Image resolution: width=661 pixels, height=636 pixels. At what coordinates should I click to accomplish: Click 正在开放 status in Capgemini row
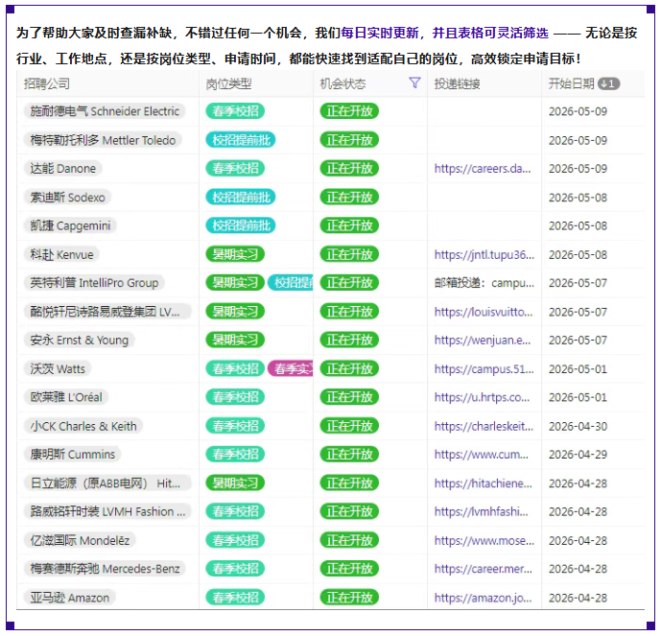349,225
